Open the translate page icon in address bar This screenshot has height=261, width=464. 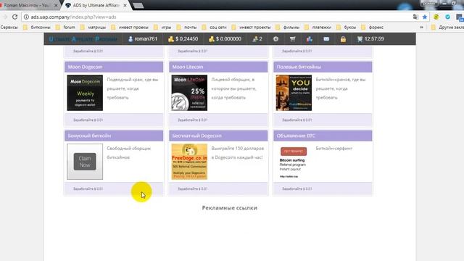point(415,17)
